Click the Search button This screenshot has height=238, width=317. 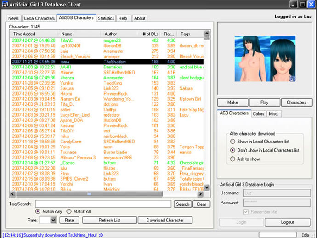click(x=183, y=204)
